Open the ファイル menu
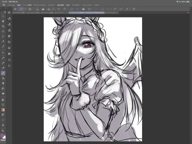 11,5
